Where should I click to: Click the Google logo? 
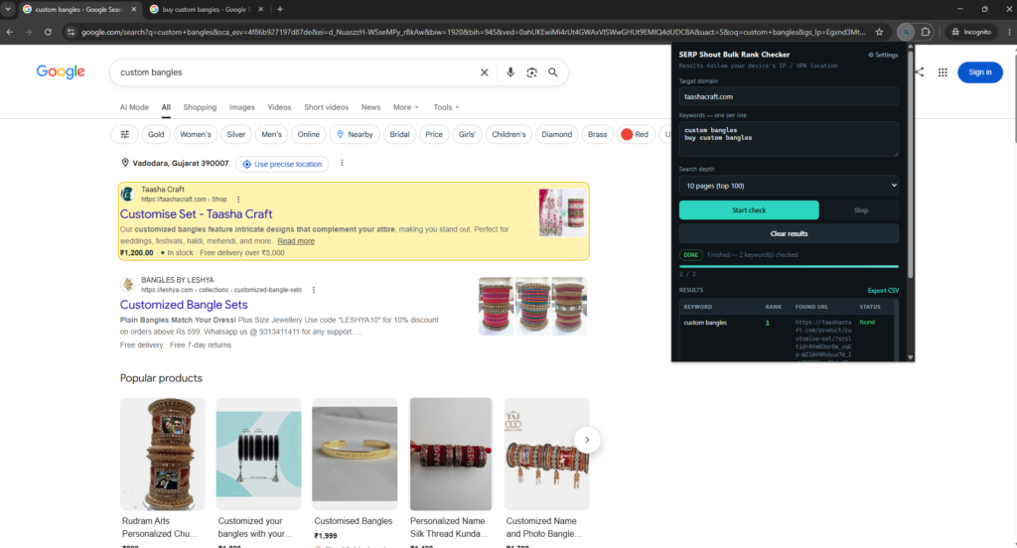click(x=61, y=72)
